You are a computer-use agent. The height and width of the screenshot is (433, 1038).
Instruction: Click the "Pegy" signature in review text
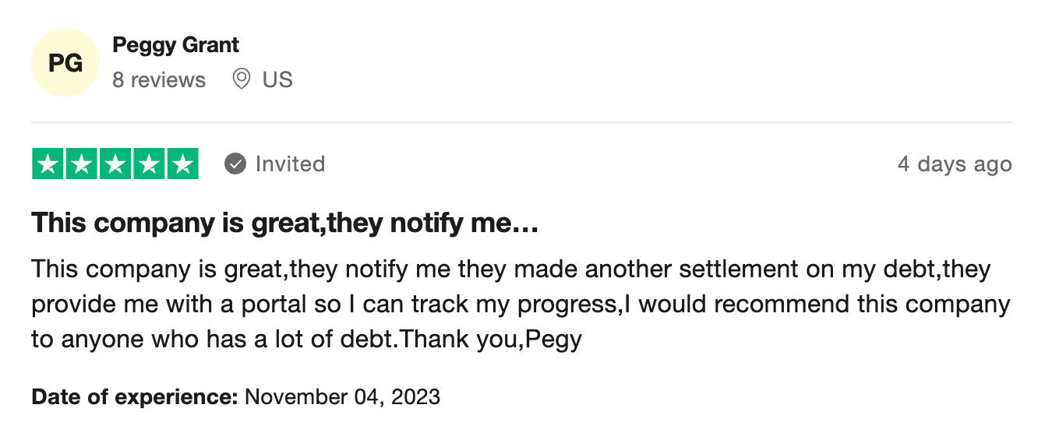click(555, 340)
